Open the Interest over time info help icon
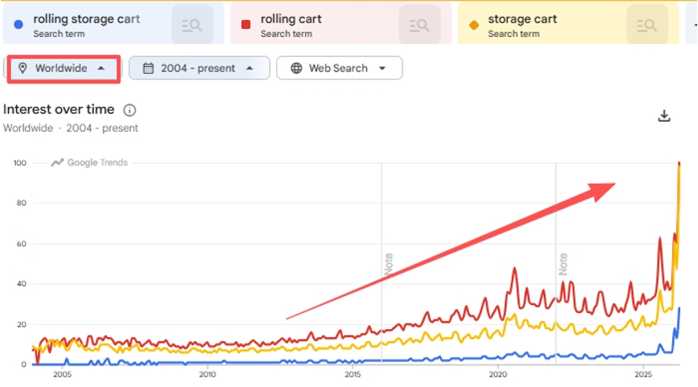The height and width of the screenshot is (387, 698). point(129,110)
